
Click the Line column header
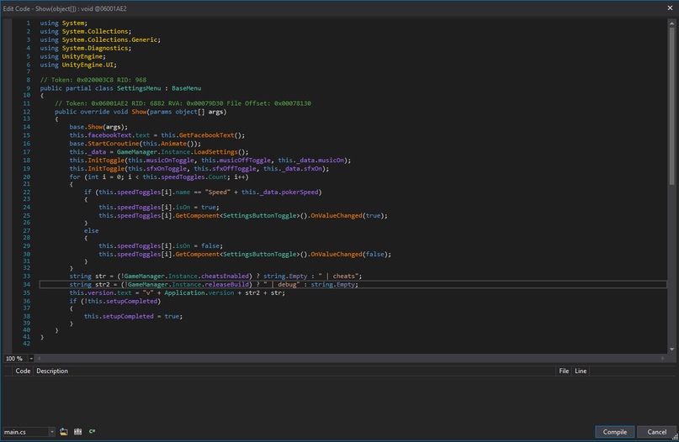(x=581, y=371)
